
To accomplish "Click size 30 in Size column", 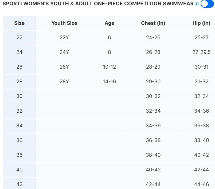I will click(19, 96).
